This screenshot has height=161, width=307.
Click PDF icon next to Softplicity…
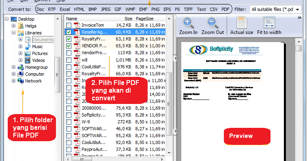click(77, 115)
